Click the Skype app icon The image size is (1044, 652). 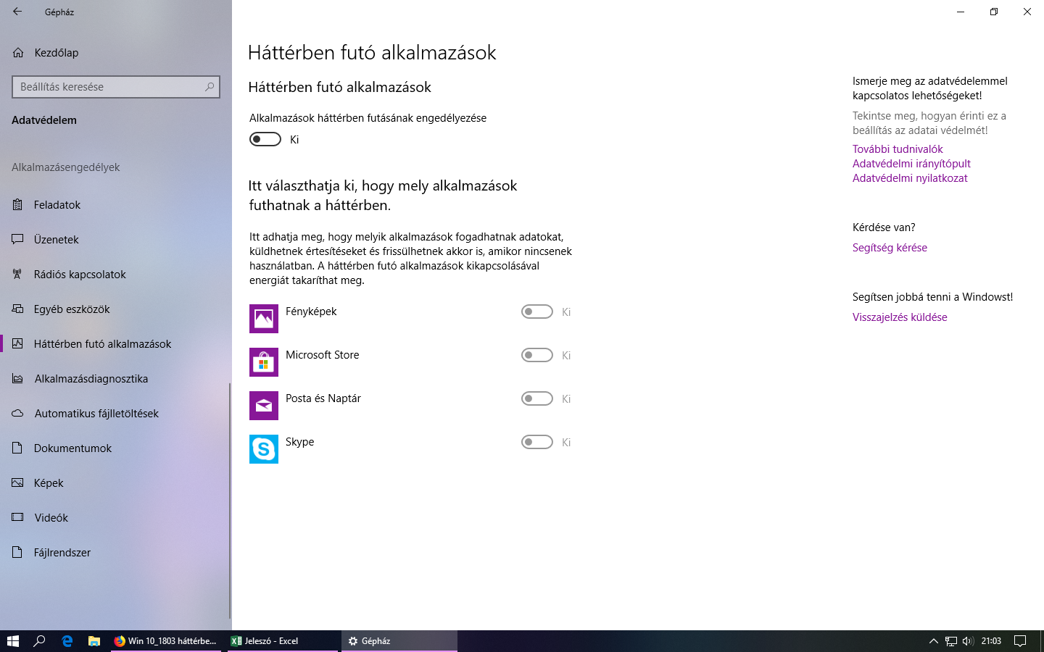pyautogui.click(x=264, y=449)
